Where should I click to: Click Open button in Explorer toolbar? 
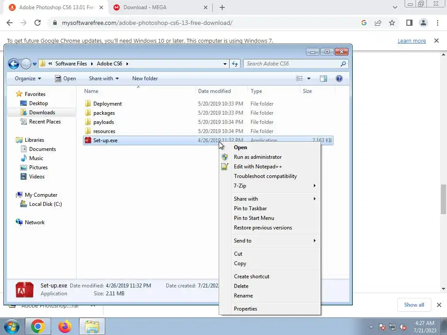tap(65, 79)
